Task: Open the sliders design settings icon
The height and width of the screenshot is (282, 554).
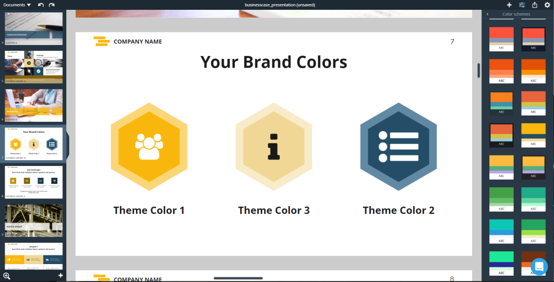Action: tap(522, 5)
